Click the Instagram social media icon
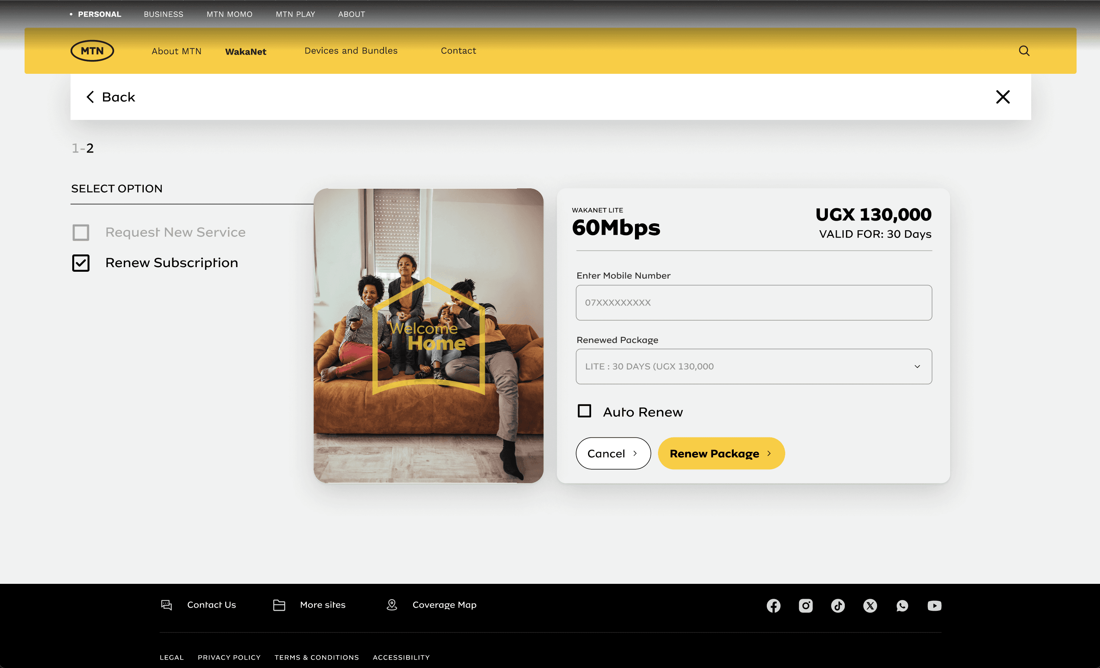The image size is (1100, 668). click(805, 605)
